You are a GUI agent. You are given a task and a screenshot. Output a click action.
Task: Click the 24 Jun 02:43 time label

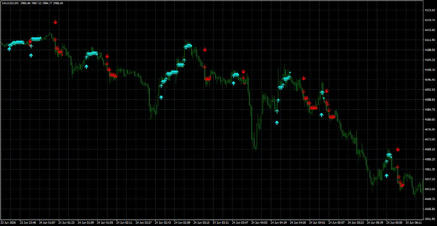[163, 223]
